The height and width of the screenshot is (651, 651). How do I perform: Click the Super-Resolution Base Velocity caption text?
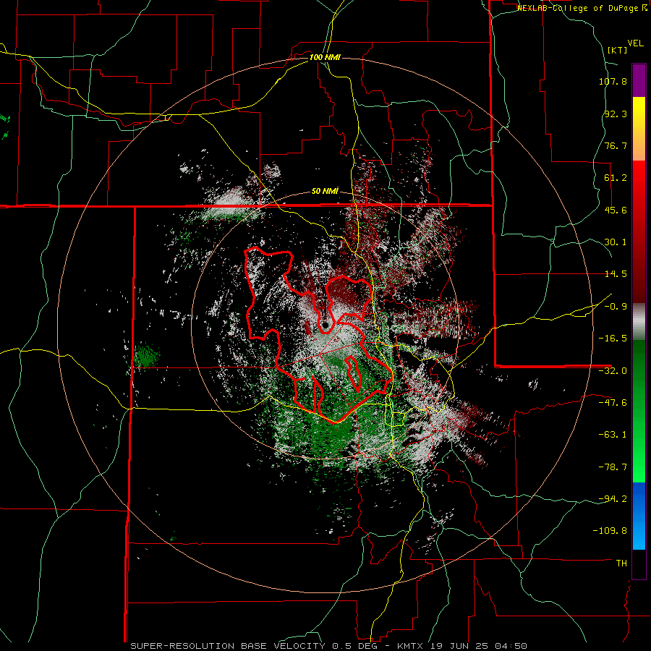click(x=328, y=646)
